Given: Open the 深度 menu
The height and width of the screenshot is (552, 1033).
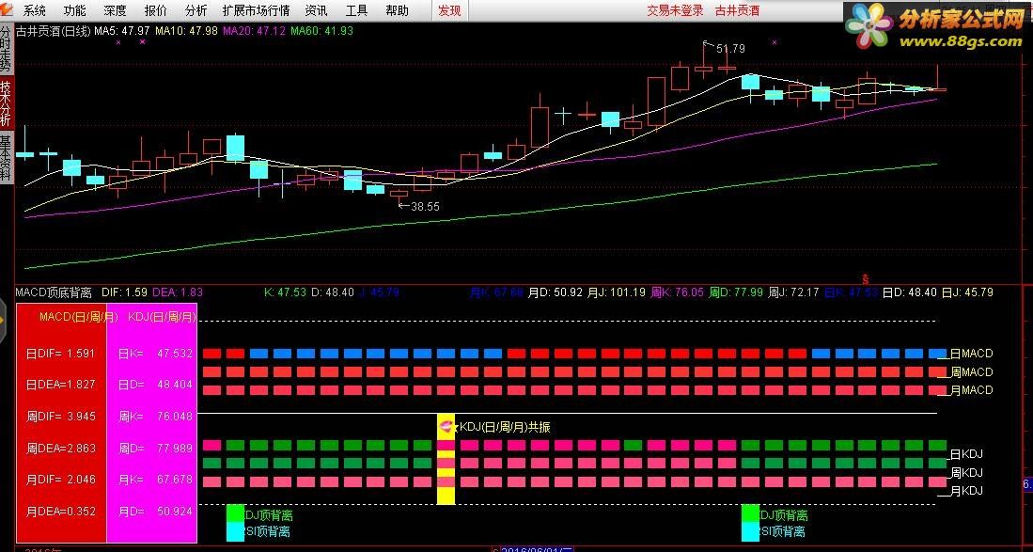Looking at the screenshot, I should point(116,10).
